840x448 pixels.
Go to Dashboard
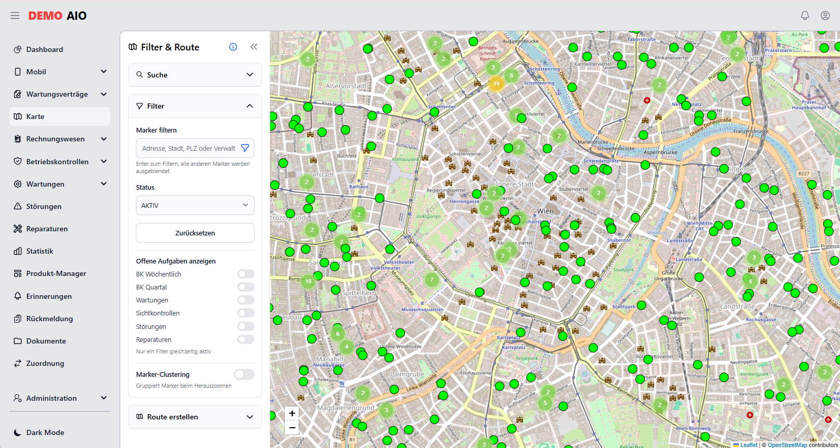60,49
